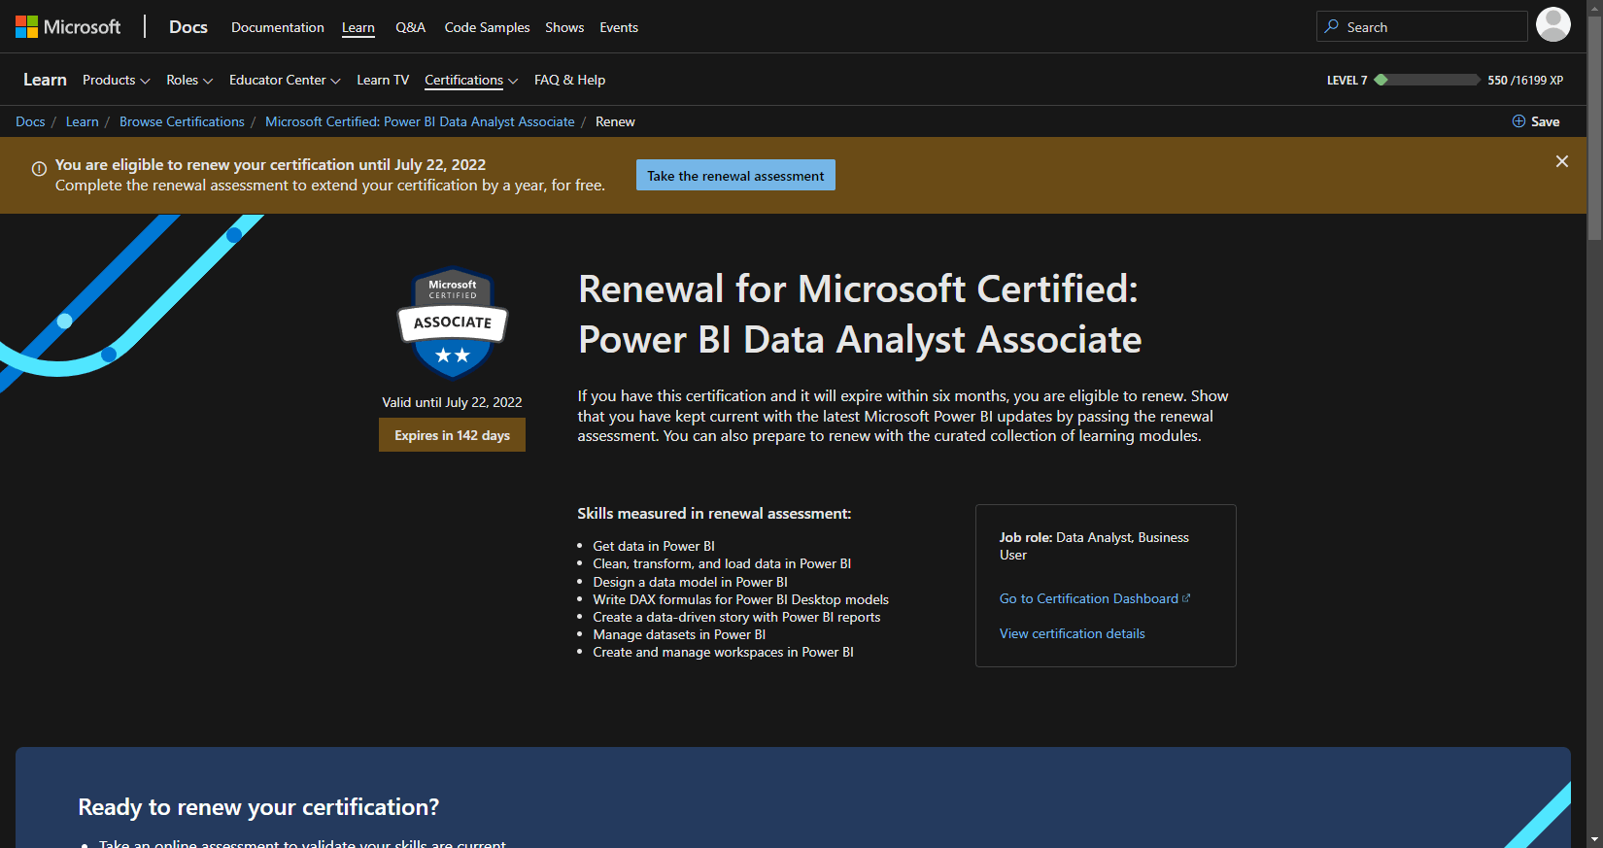
Task: Open FAQ & Help
Action: 569,80
